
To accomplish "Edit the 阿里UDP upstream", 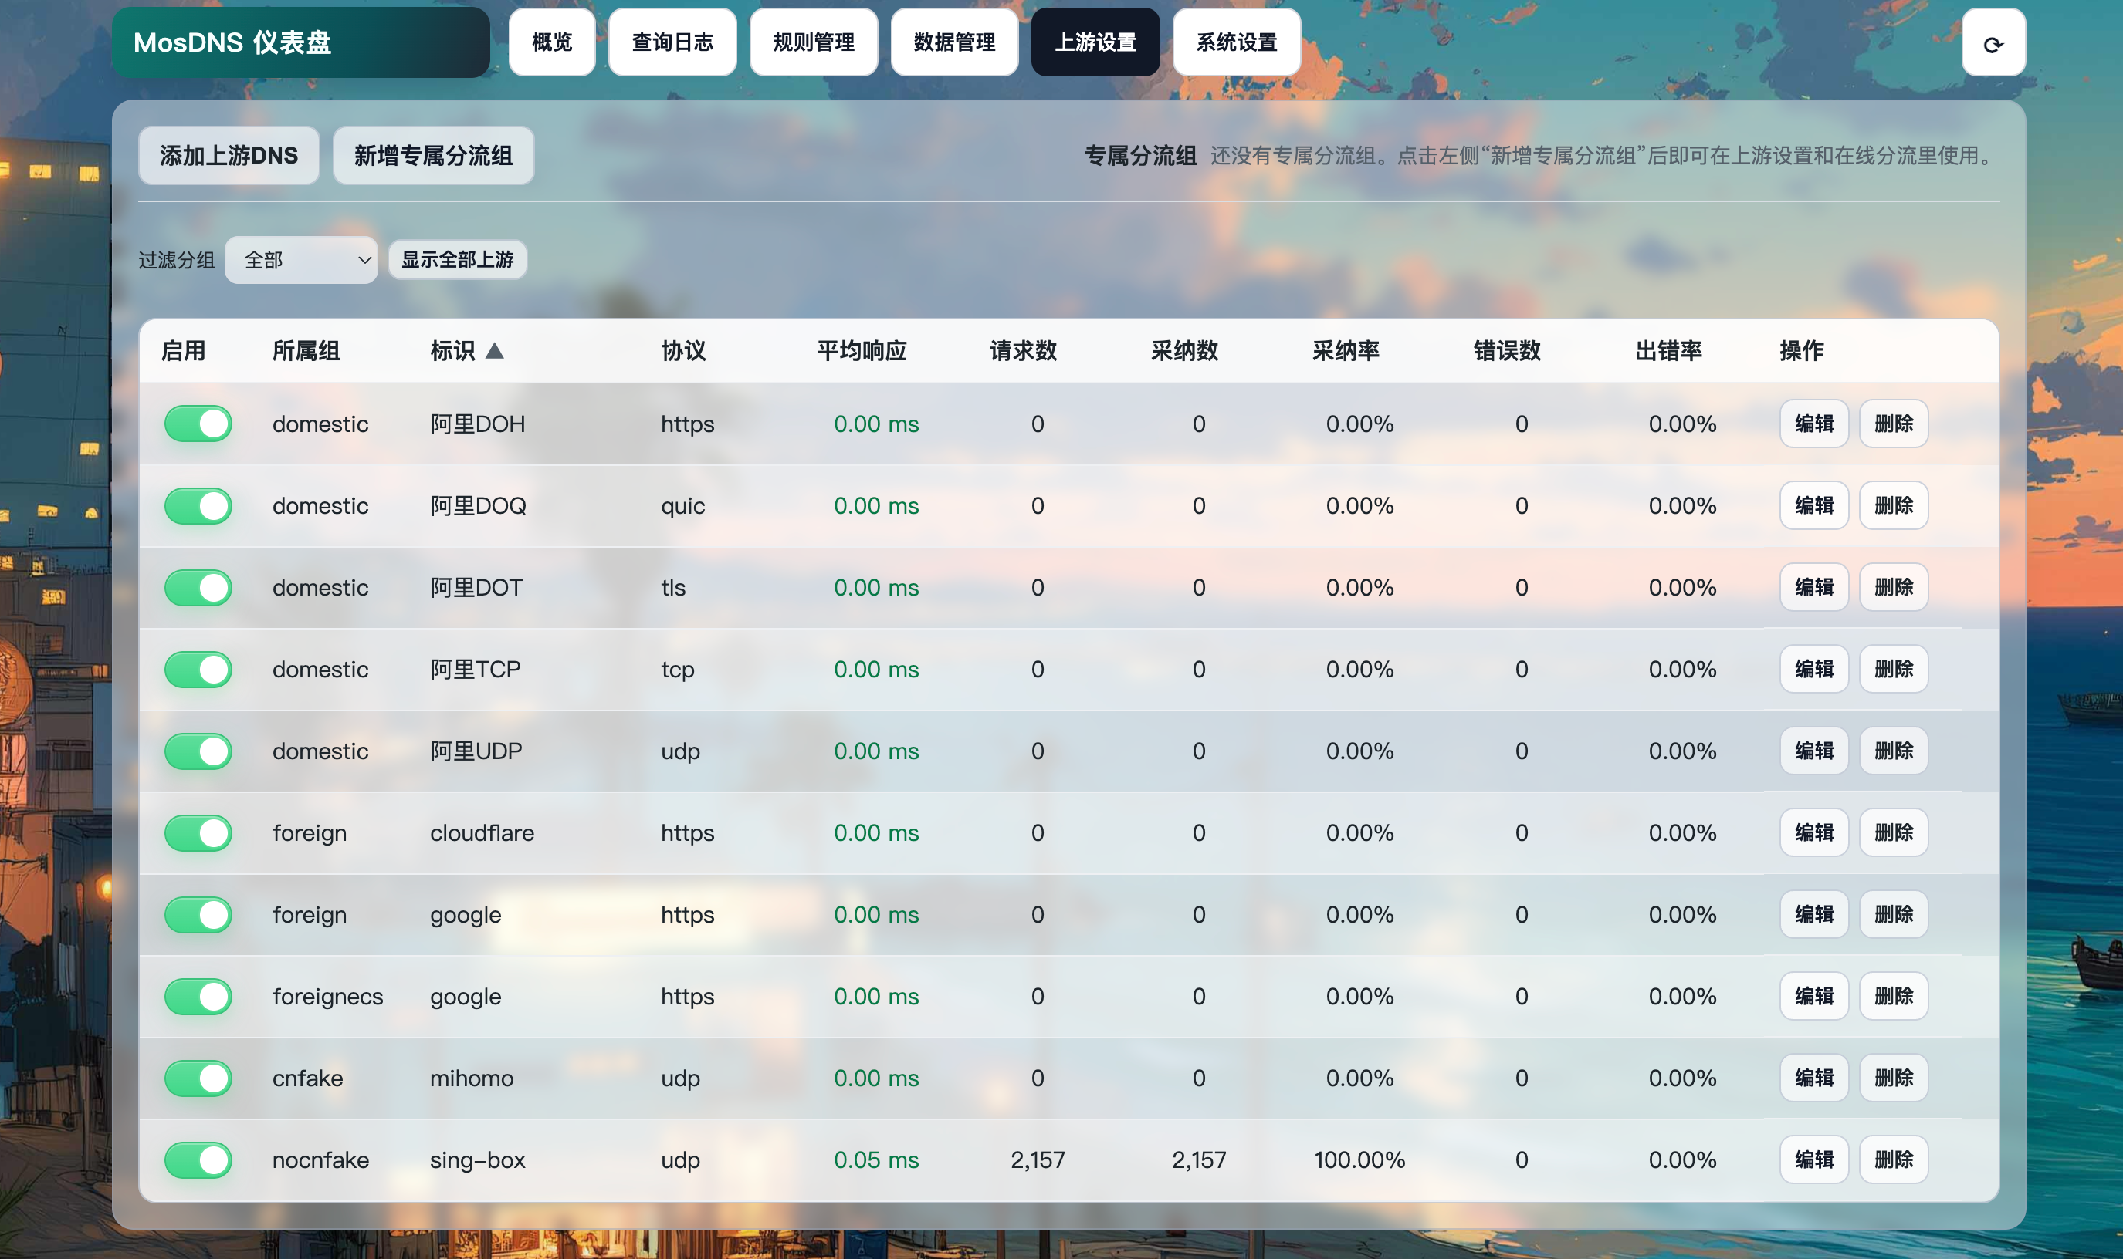I will (x=1814, y=751).
